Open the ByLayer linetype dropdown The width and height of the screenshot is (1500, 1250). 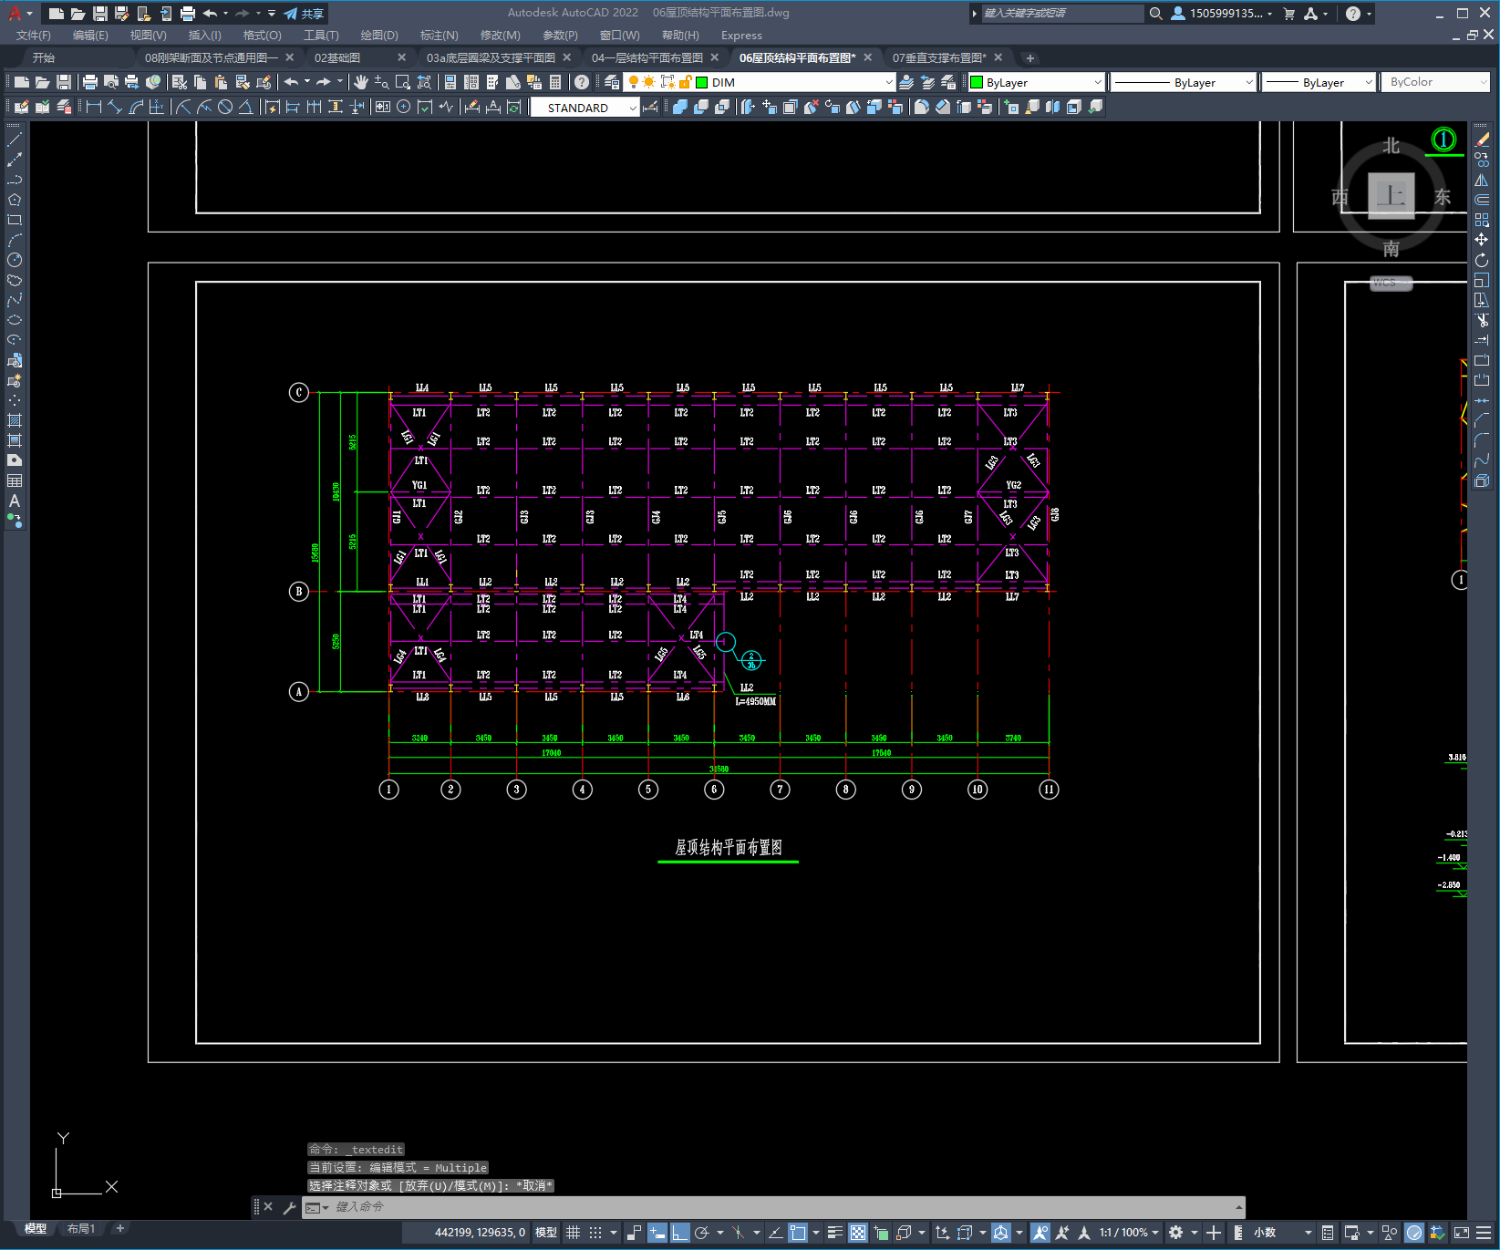click(x=1249, y=82)
